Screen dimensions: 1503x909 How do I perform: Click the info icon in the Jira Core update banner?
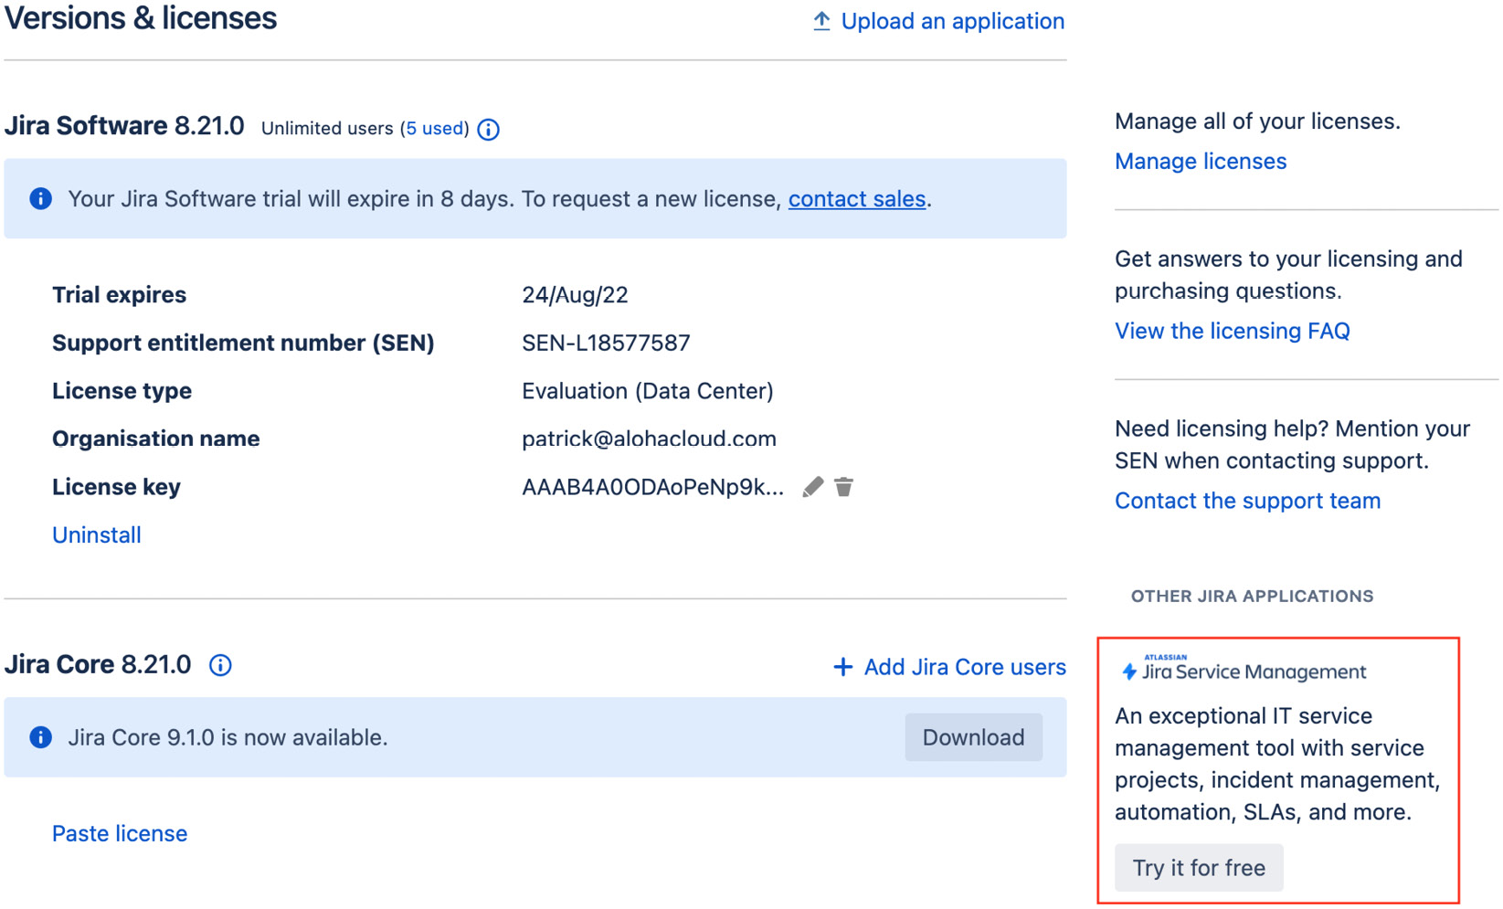point(40,737)
